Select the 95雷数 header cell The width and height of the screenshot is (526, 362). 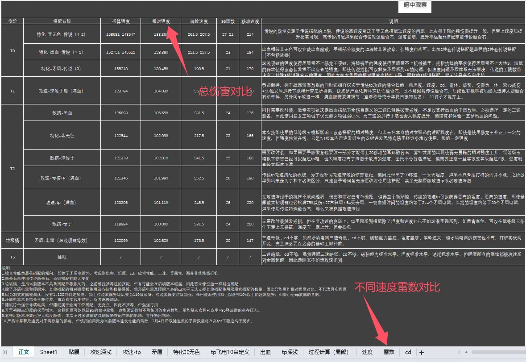tap(228, 21)
